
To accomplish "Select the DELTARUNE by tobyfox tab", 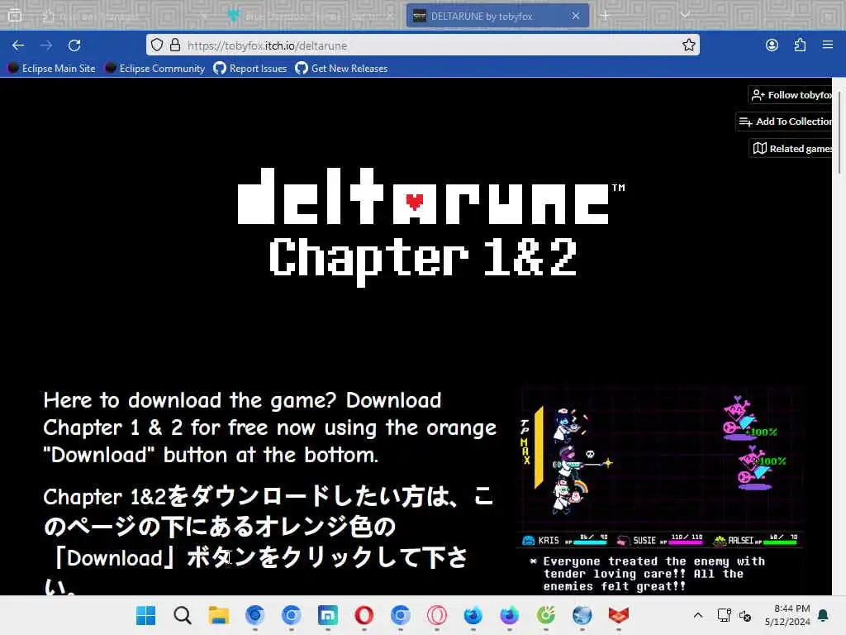I will click(497, 16).
